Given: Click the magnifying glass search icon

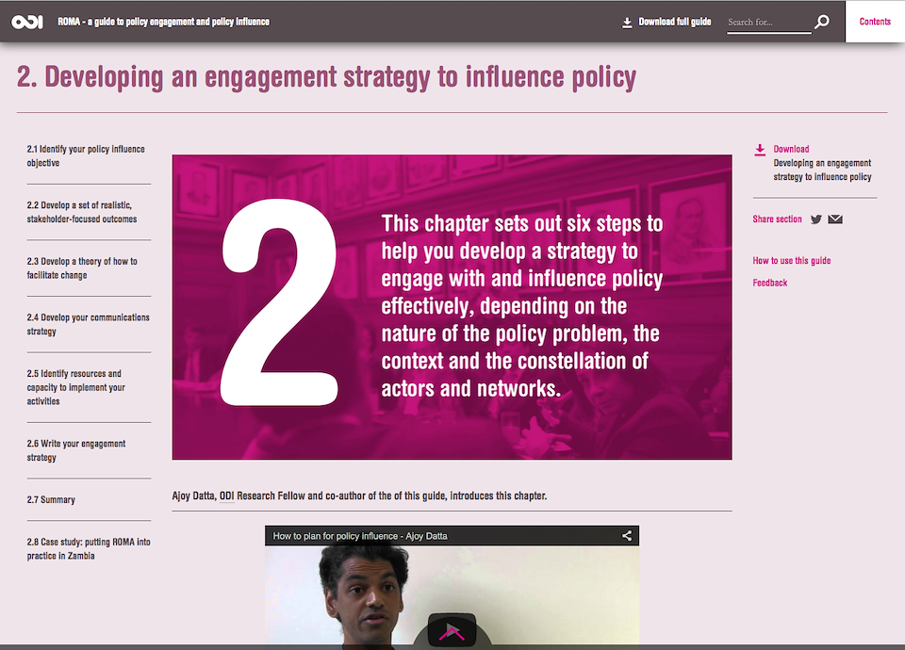Looking at the screenshot, I should tap(822, 22).
